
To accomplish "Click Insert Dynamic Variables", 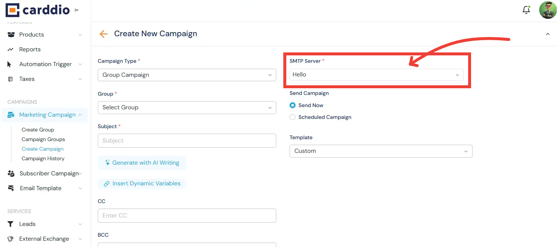I will [x=142, y=183].
